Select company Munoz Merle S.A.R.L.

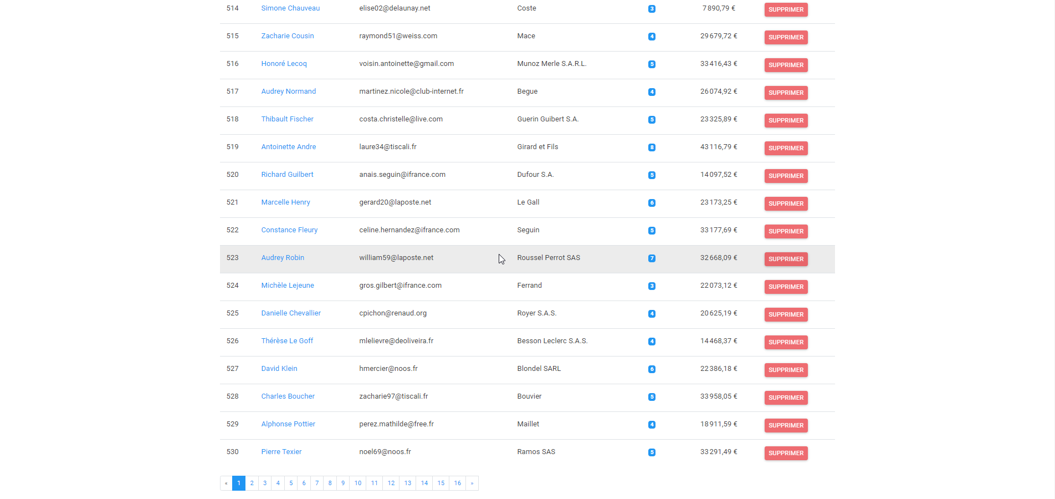click(551, 64)
